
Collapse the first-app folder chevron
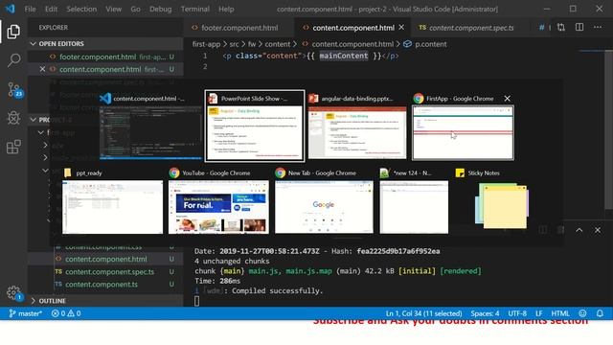(40, 132)
